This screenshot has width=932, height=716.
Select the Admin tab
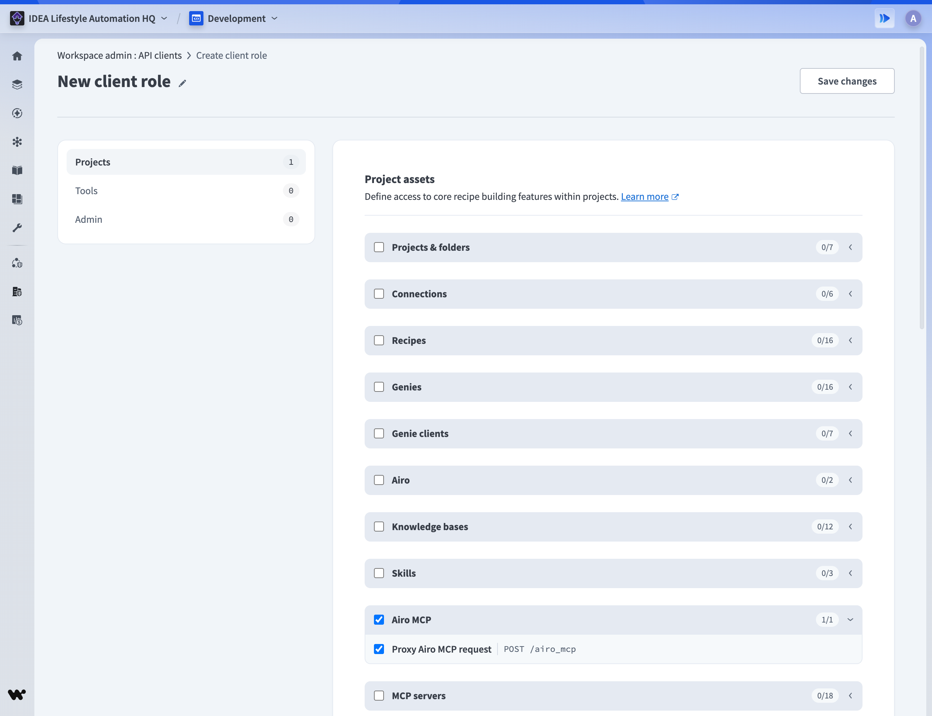186,219
